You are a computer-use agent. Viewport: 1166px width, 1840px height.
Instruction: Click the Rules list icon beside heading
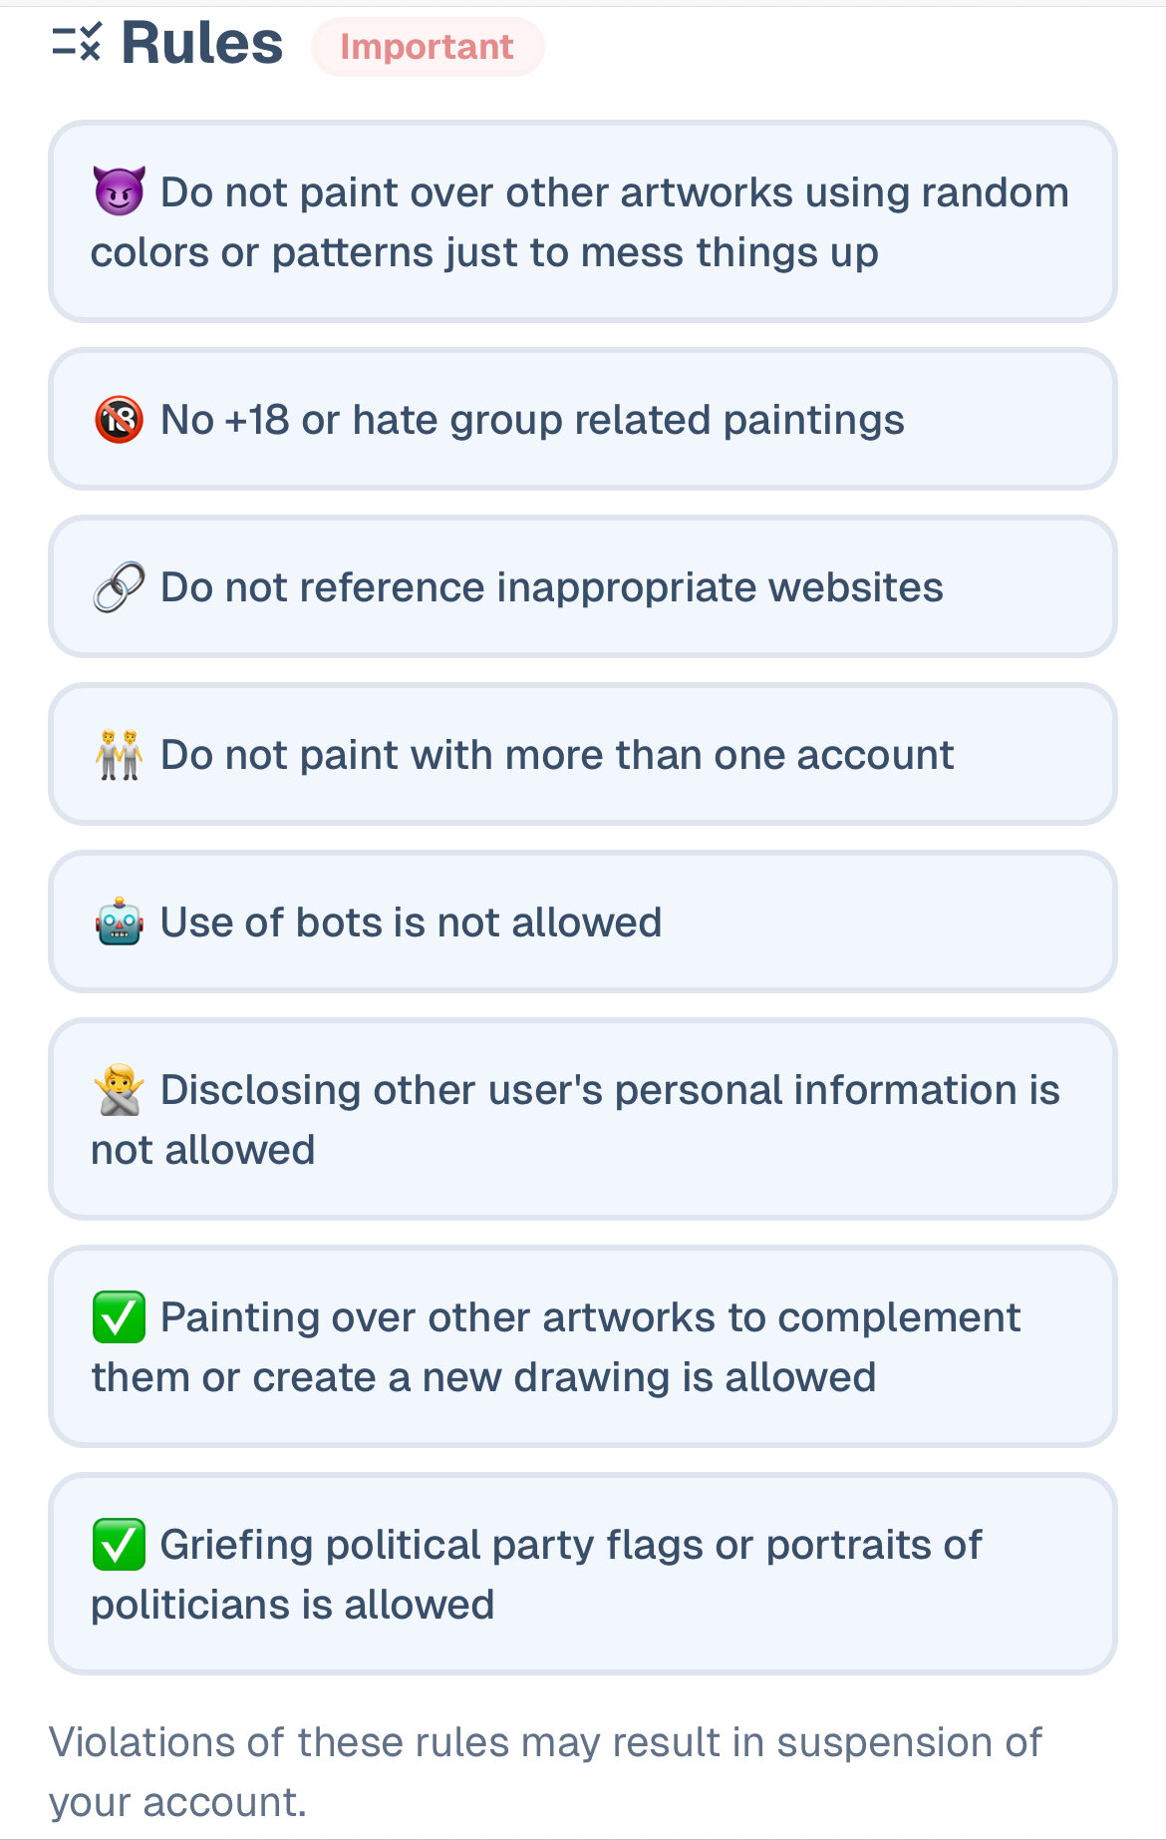click(x=77, y=44)
